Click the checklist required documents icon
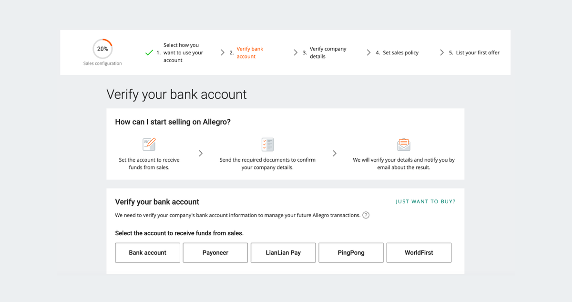 (267, 144)
